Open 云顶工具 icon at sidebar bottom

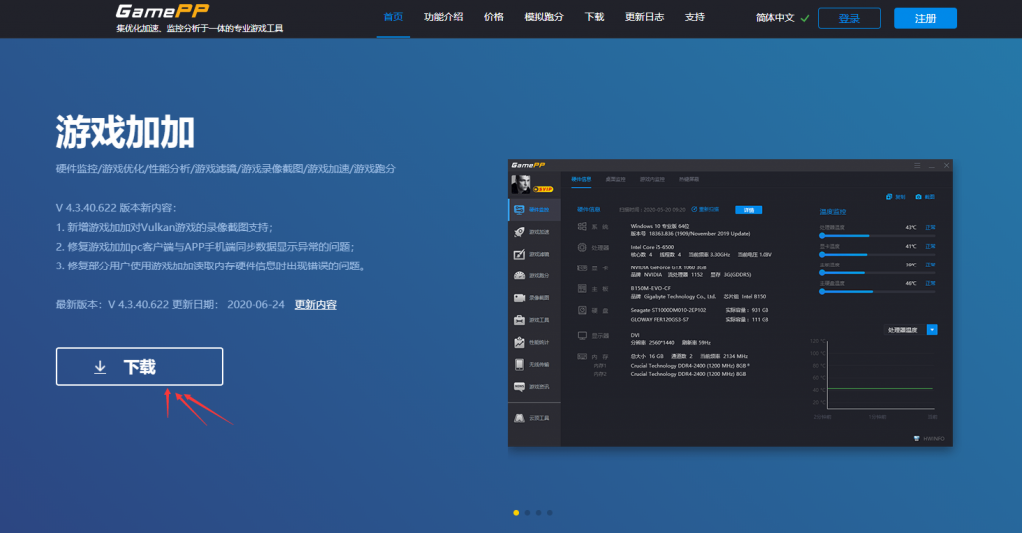[x=519, y=417]
